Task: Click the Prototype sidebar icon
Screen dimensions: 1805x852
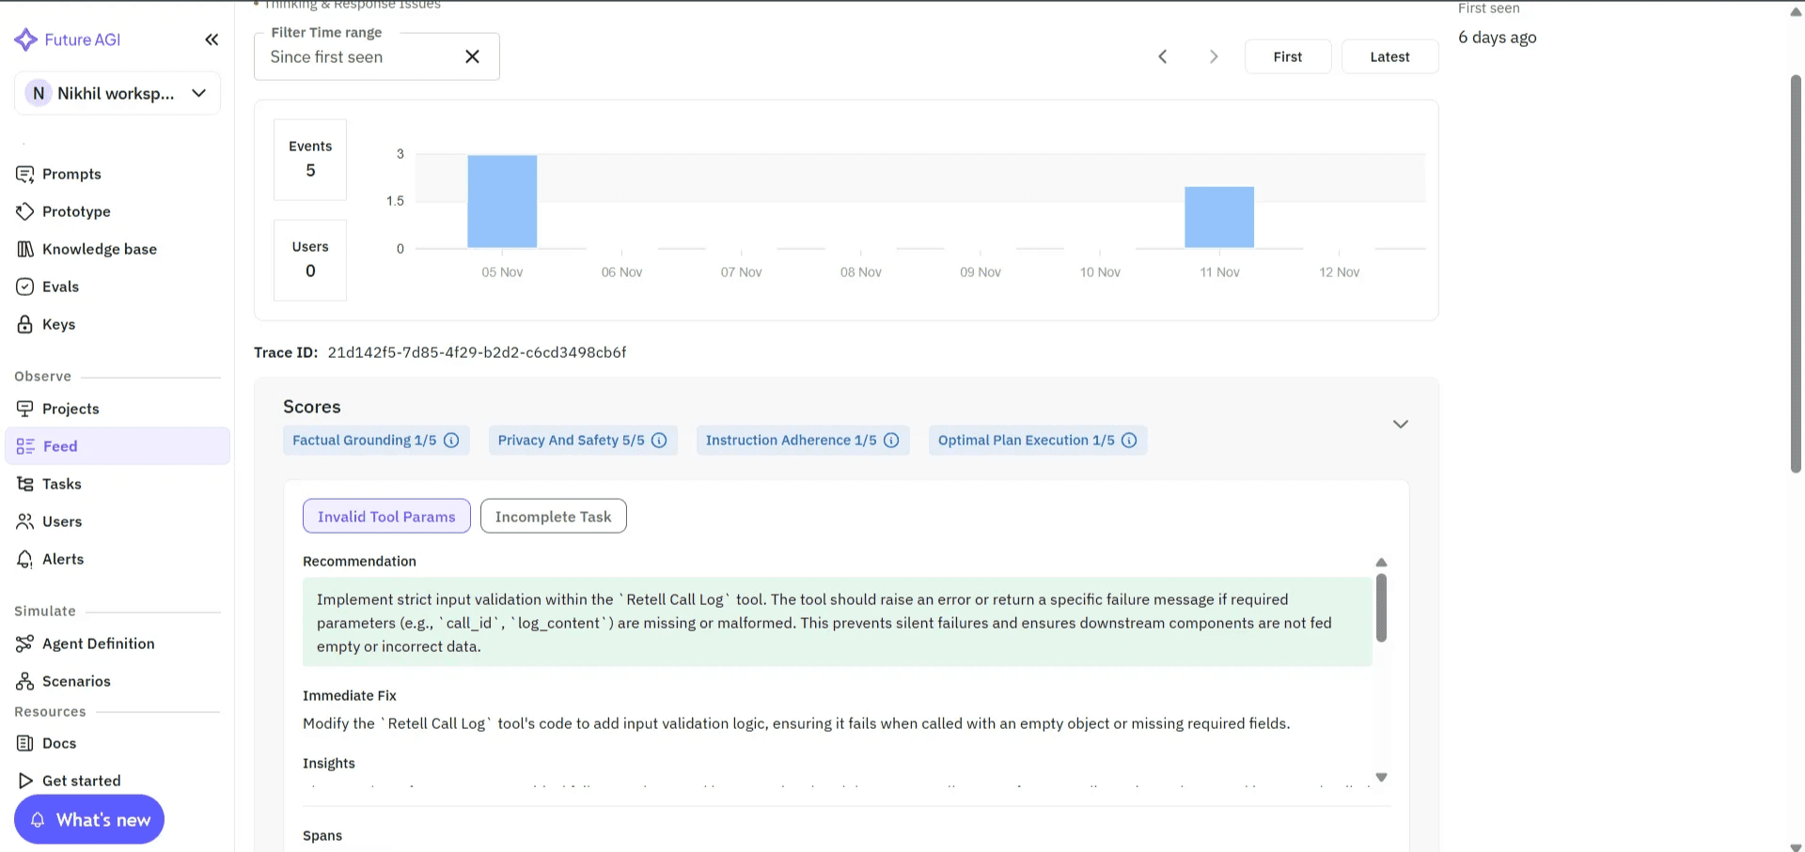Action: (25, 211)
